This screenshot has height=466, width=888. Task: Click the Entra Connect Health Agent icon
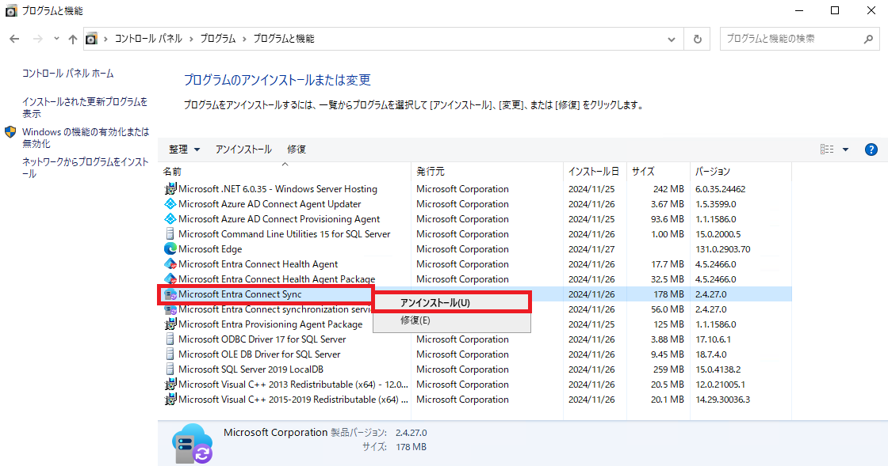click(170, 263)
